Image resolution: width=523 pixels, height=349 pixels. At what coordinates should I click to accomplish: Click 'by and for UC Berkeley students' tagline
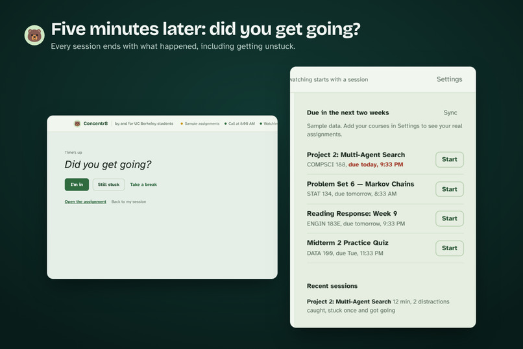click(144, 123)
